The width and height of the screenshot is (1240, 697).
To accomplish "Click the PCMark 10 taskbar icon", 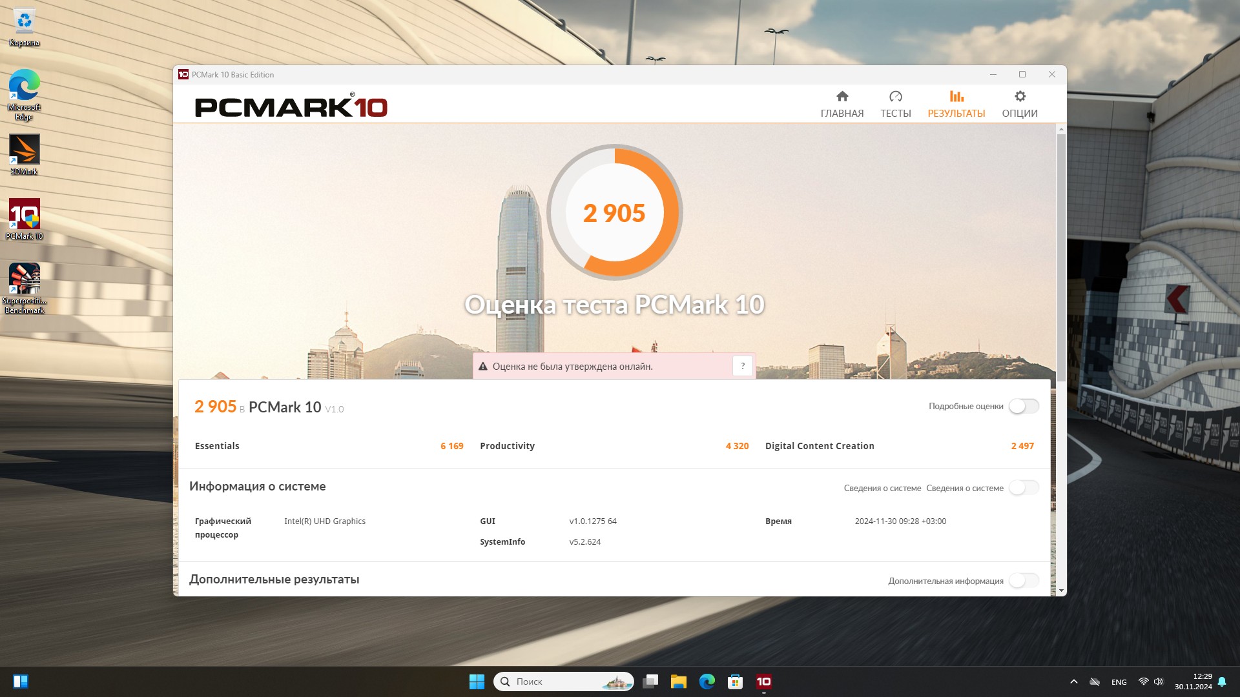I will tap(763, 682).
